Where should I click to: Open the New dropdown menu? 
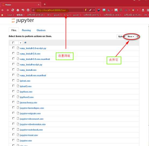(131, 36)
